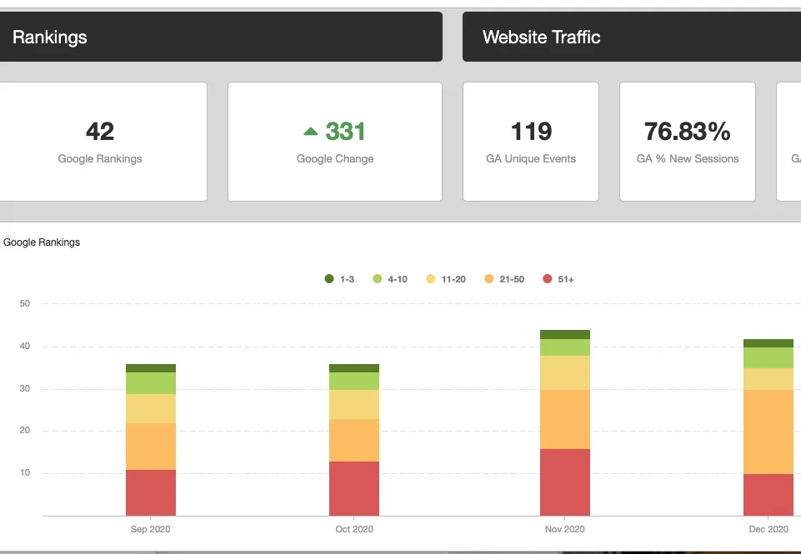The image size is (801, 554).
Task: Open the Google Rankings stat card
Action: pos(103,142)
